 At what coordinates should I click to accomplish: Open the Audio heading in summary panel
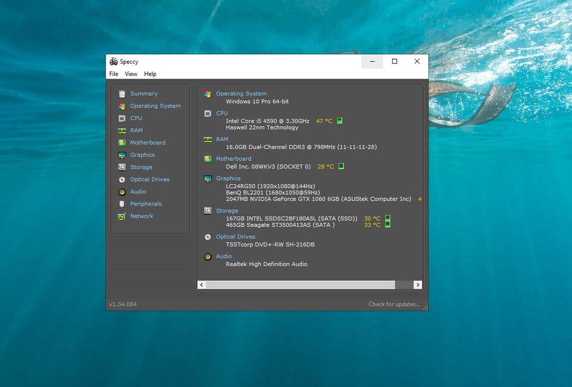223,256
